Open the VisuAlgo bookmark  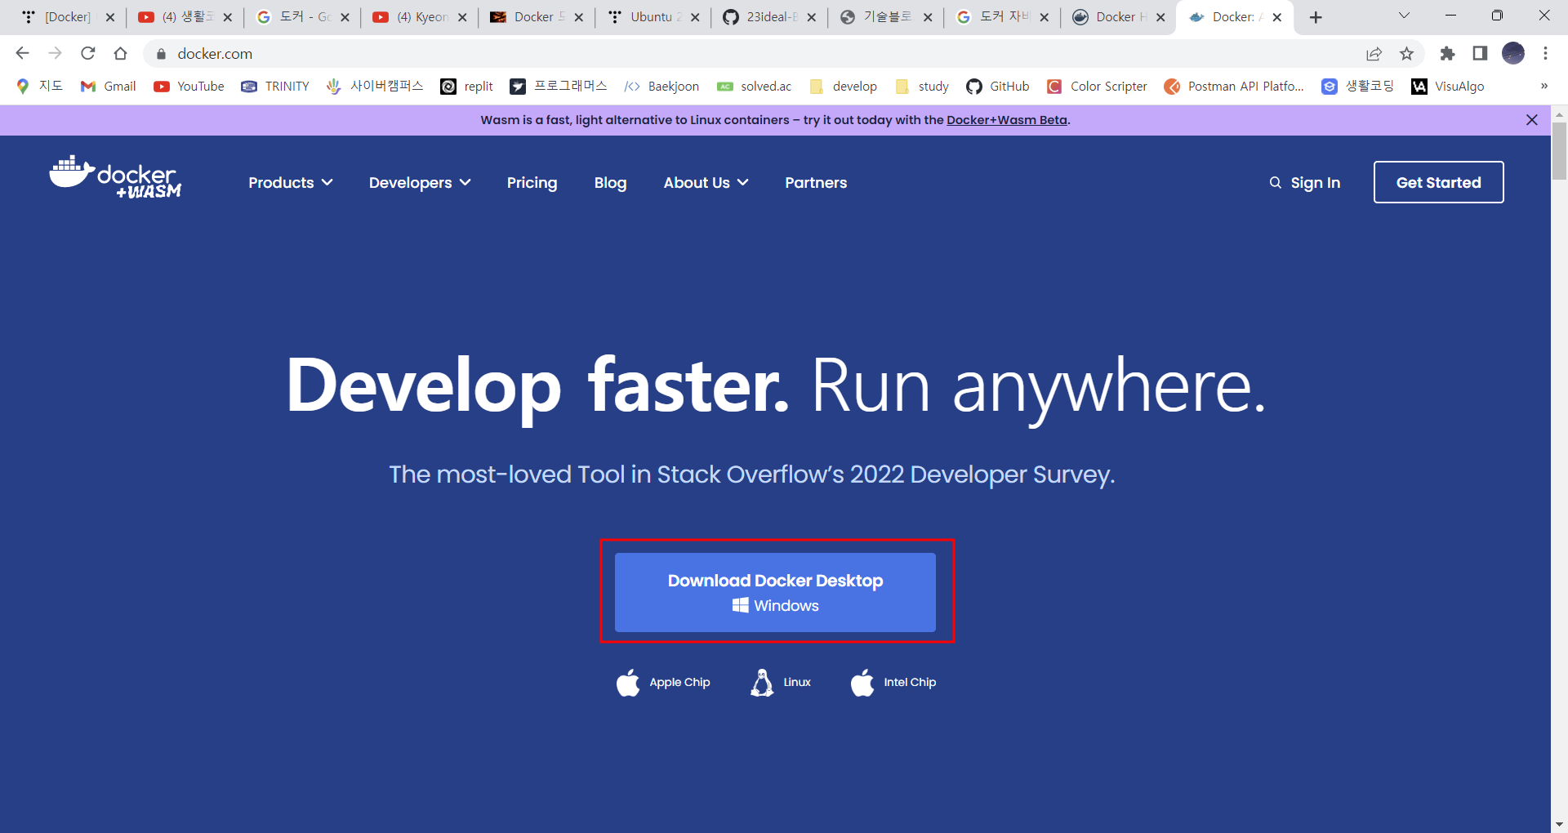click(x=1448, y=87)
